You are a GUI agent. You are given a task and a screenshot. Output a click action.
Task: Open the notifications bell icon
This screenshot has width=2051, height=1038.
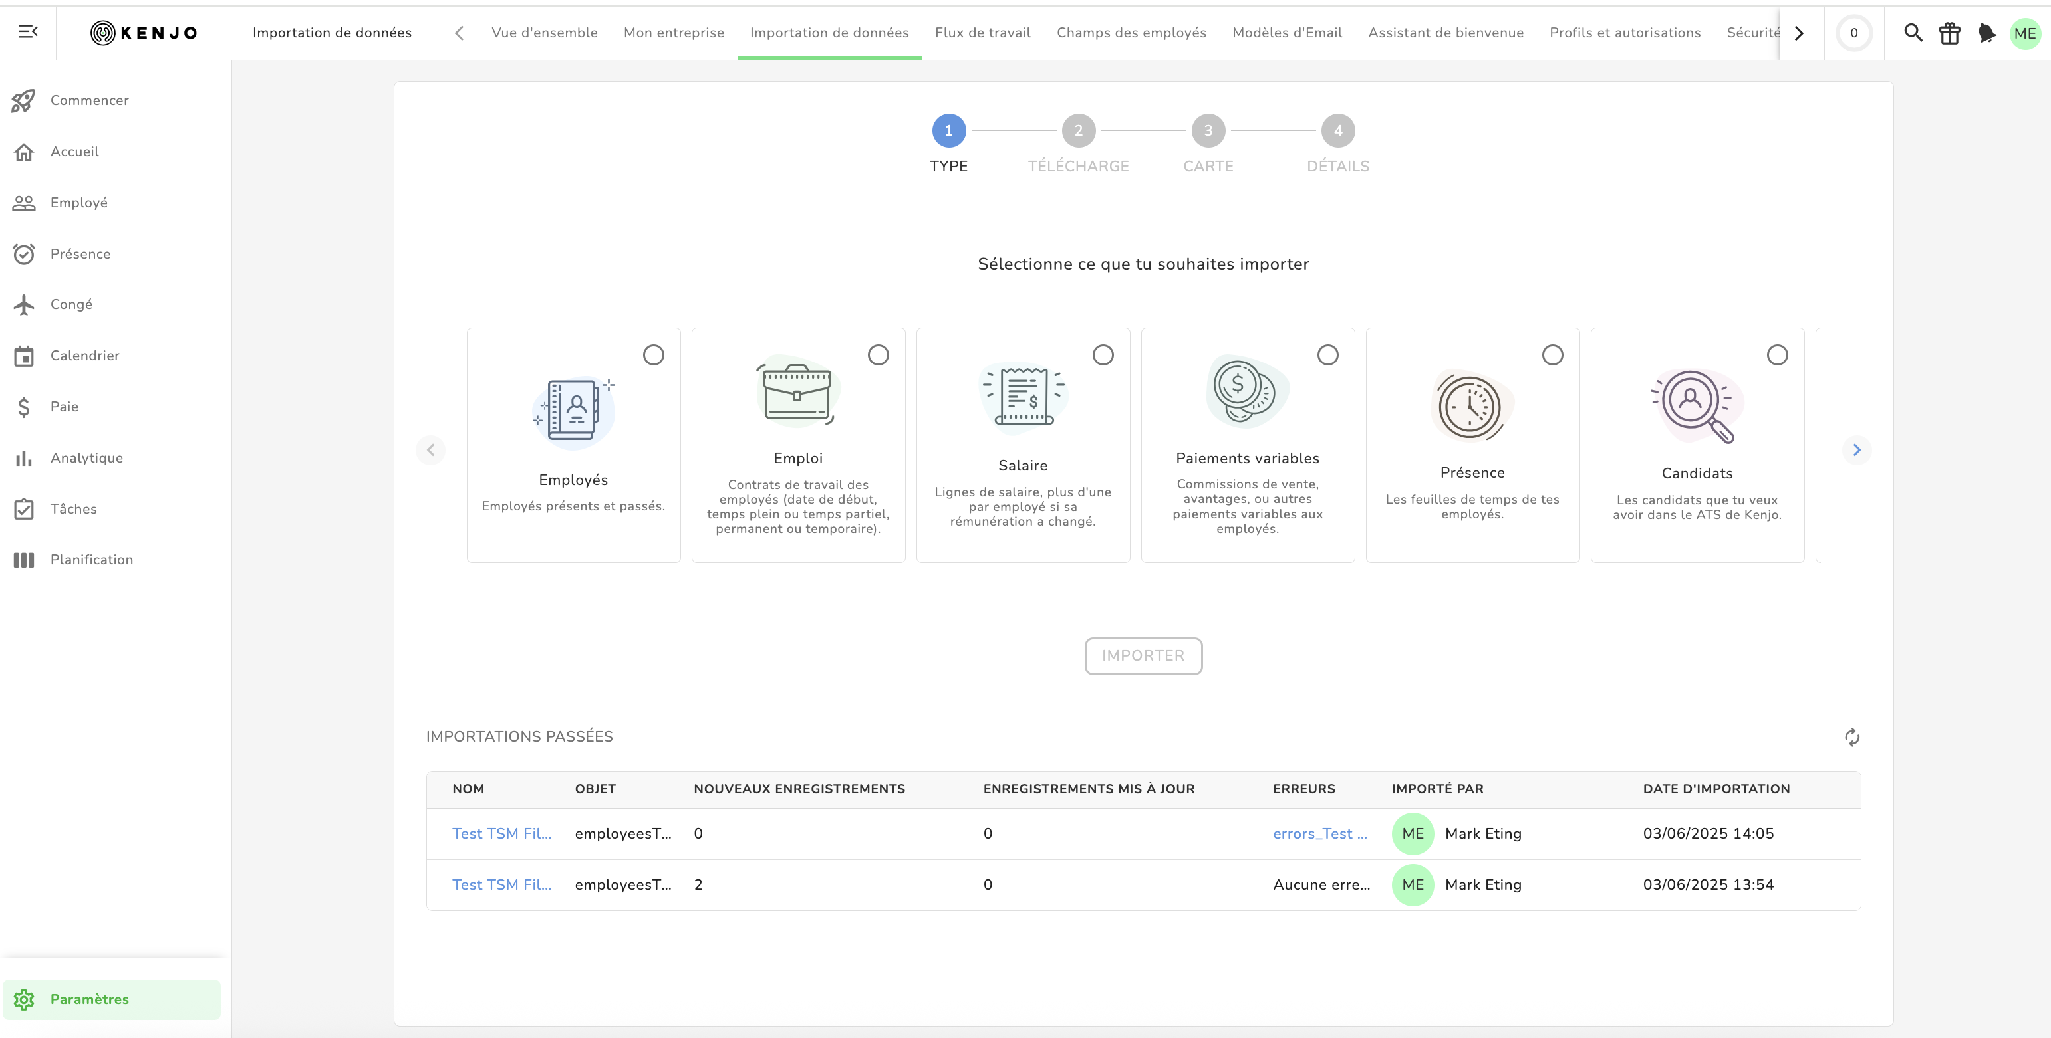(x=1986, y=33)
